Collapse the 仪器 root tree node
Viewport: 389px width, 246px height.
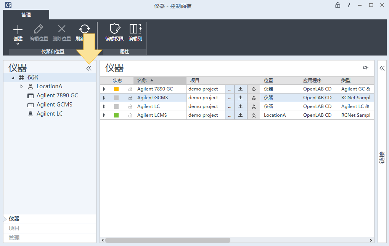pyautogui.click(x=13, y=78)
